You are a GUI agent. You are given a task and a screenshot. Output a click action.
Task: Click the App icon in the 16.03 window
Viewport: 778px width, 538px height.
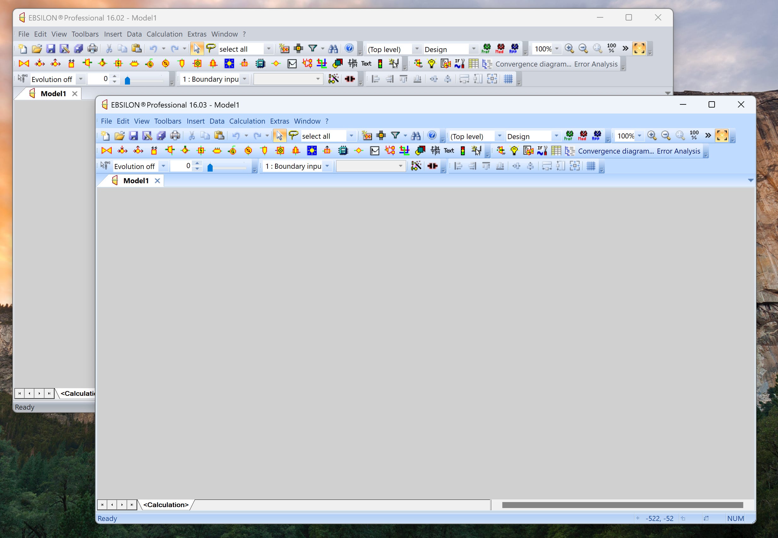point(597,136)
